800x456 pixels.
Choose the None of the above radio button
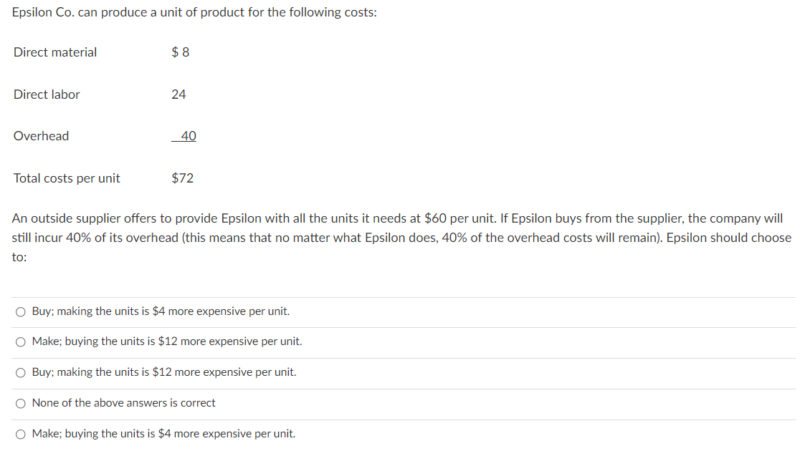coord(20,404)
